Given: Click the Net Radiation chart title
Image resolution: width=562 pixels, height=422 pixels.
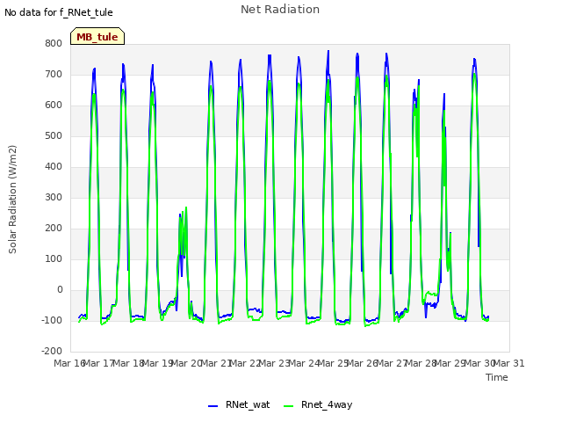Looking at the screenshot, I should coord(280,10).
